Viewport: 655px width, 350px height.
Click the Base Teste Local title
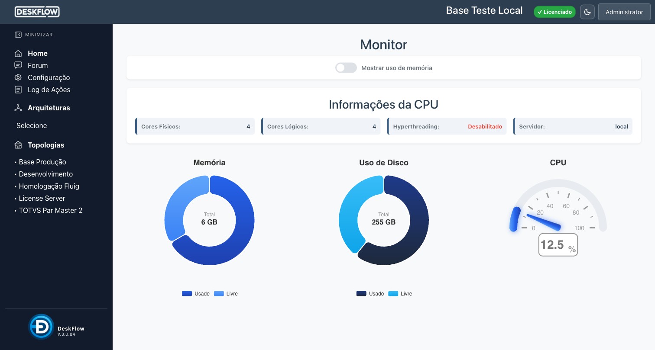(x=484, y=10)
